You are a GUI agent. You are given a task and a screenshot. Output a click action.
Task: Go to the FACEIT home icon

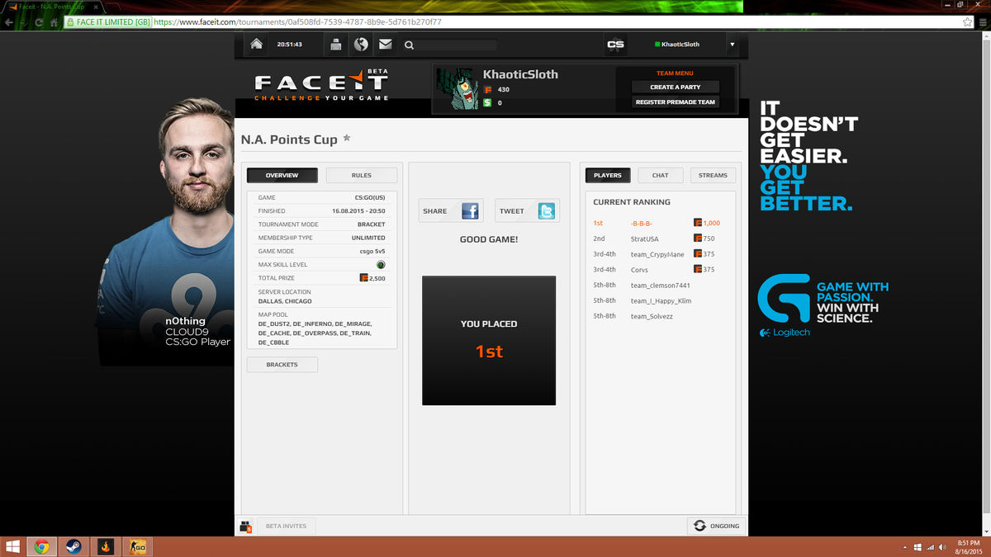tap(257, 45)
